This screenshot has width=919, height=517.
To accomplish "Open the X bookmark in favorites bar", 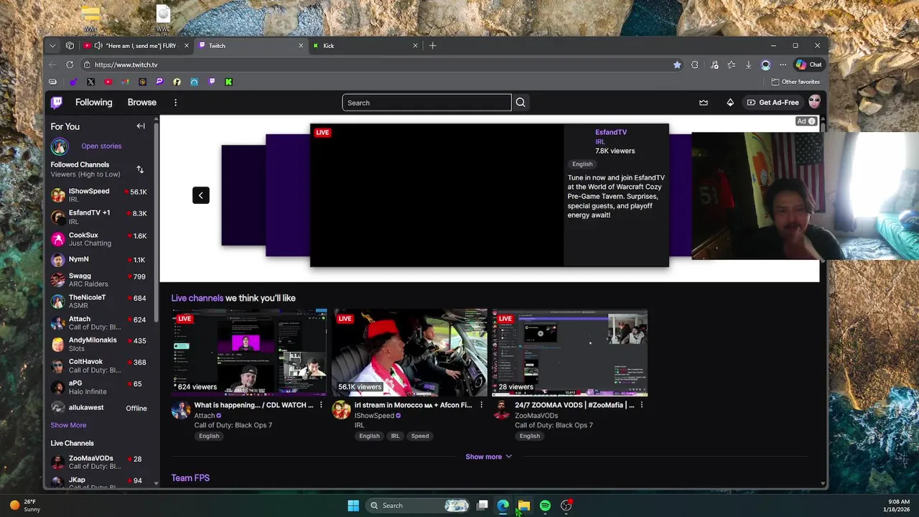I will point(90,82).
